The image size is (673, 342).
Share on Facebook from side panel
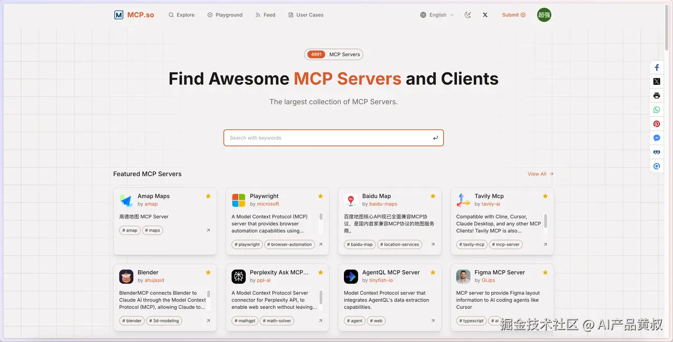pos(657,67)
